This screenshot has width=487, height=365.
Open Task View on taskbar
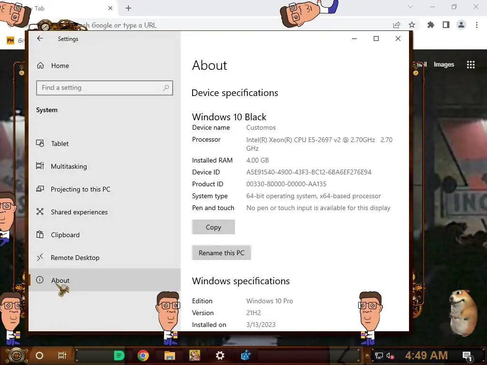coord(62,355)
